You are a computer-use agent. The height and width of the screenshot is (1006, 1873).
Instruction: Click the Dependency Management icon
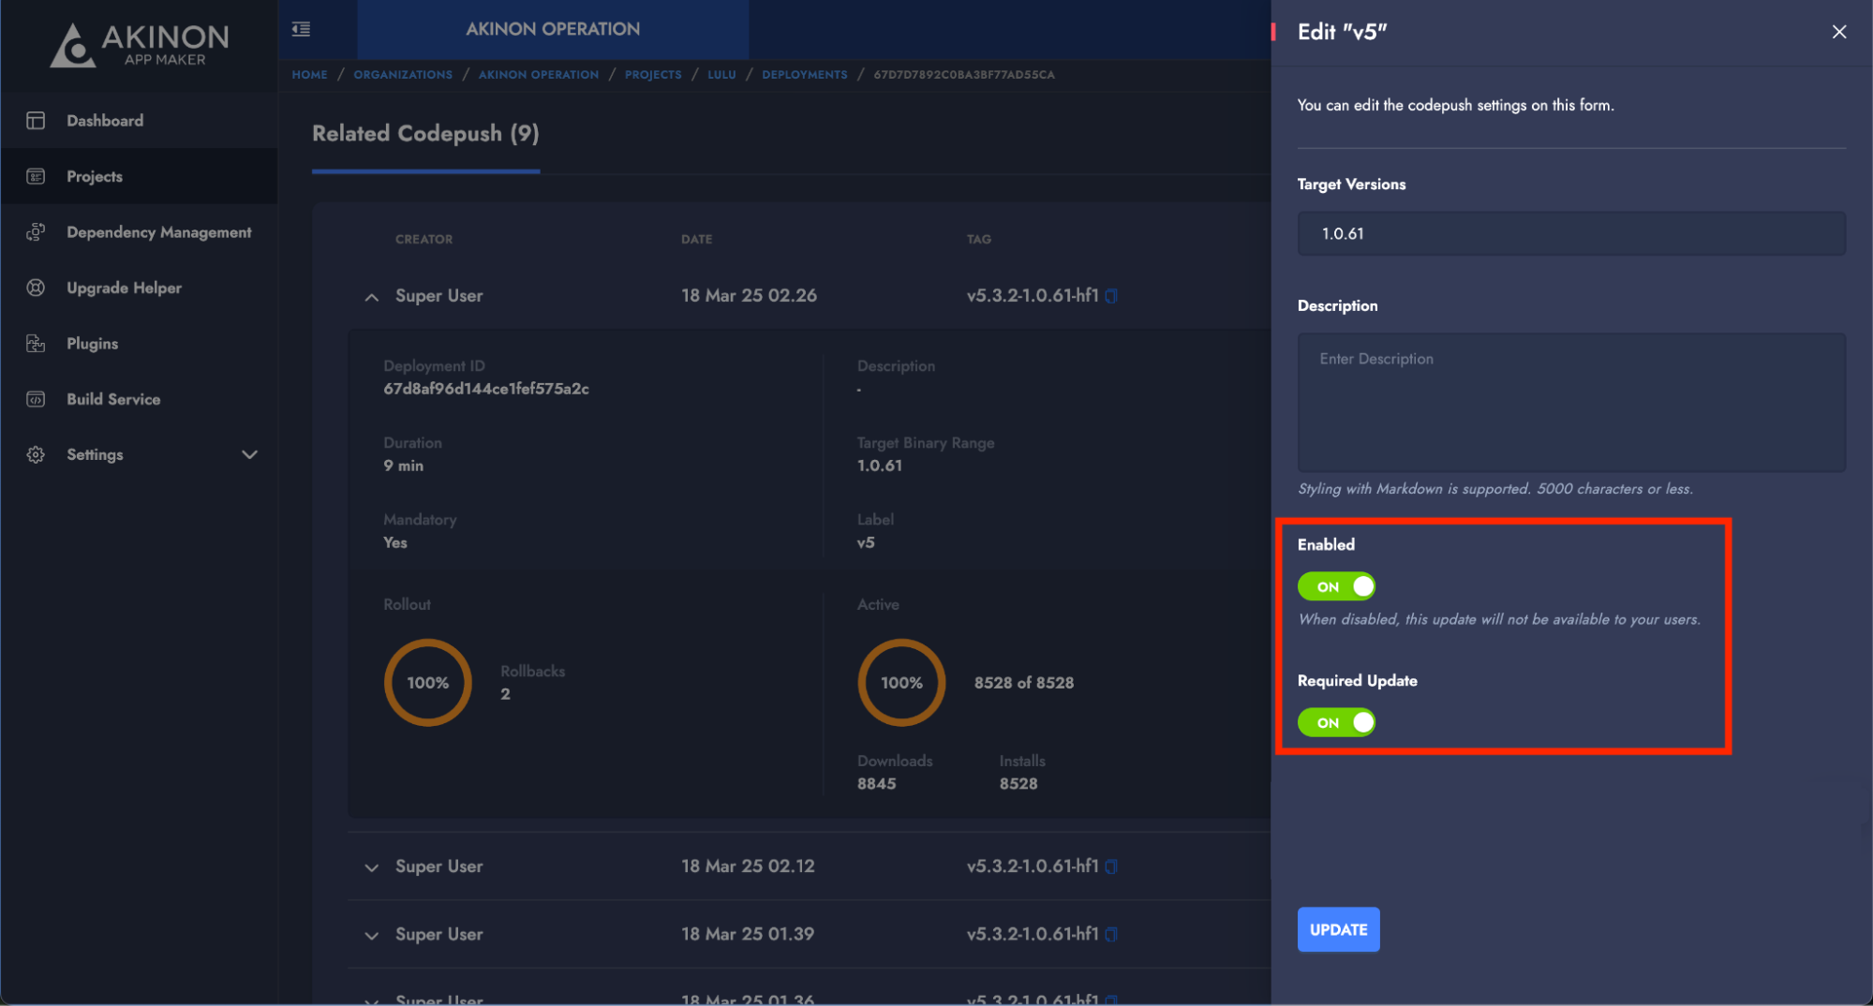[x=36, y=232]
